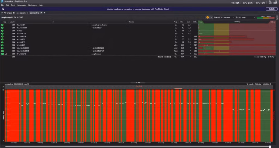Viewport: 279px width, 148px height.
Task: Click the Details button in the banner
Action: 271,9
